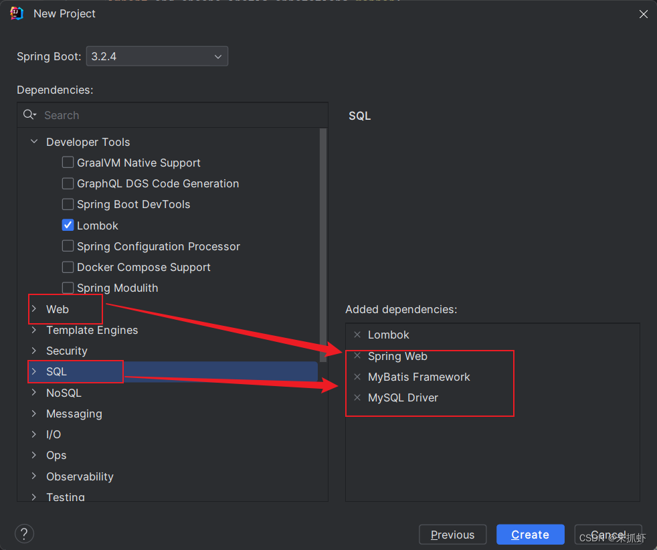Close the New Project dialog
Image resolution: width=657 pixels, height=550 pixels.
tap(643, 14)
